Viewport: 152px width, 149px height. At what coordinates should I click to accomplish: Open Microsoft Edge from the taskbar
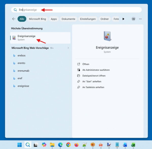point(60,145)
